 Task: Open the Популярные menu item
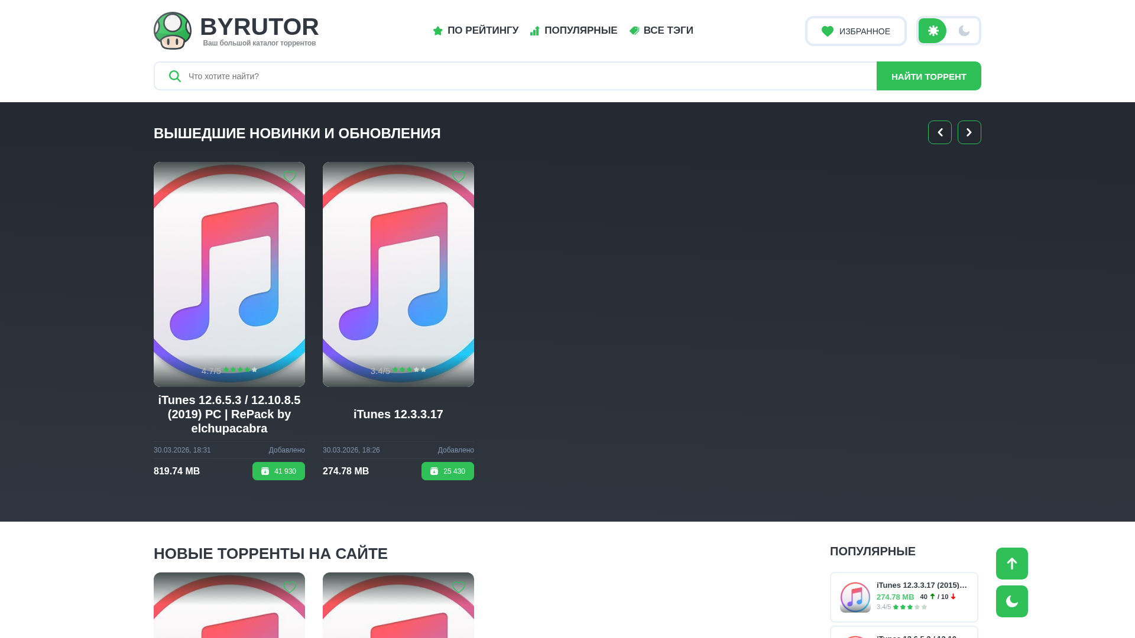573,31
